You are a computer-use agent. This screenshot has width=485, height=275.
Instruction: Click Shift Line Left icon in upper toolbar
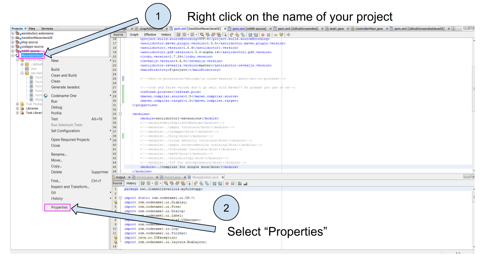click(x=250, y=35)
